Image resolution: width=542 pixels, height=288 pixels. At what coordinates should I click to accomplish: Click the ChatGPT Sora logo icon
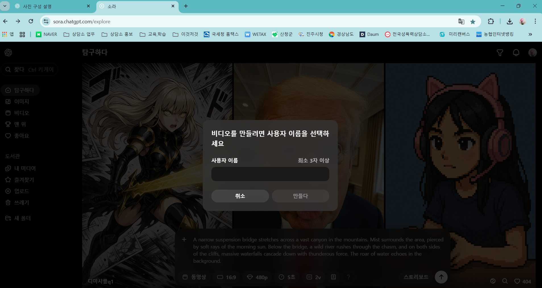(x=8, y=52)
